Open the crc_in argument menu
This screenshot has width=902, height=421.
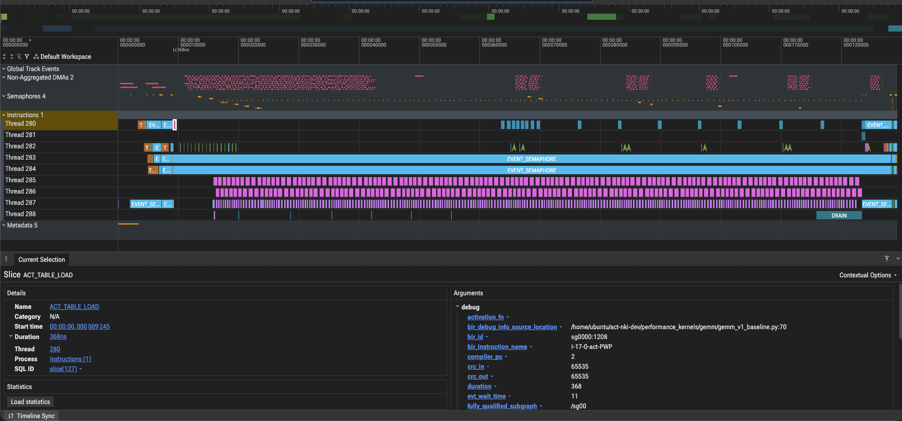click(x=488, y=366)
